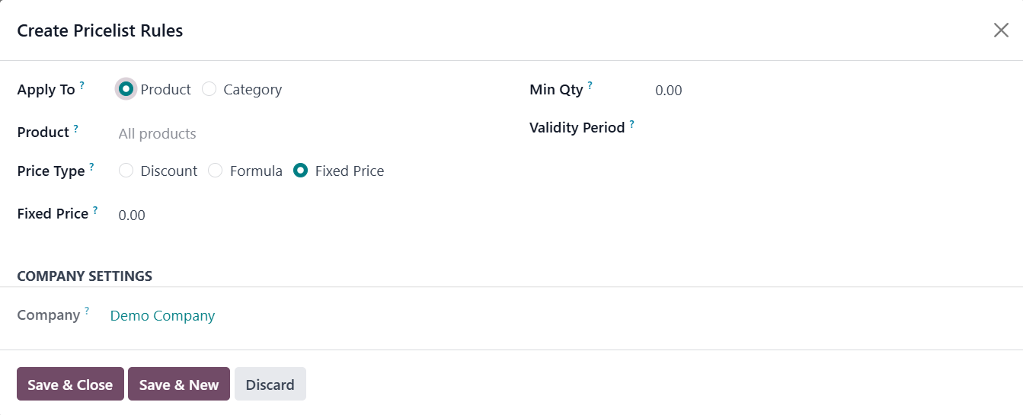1023x415 pixels.
Task: Choose Discount price type
Action: point(126,171)
